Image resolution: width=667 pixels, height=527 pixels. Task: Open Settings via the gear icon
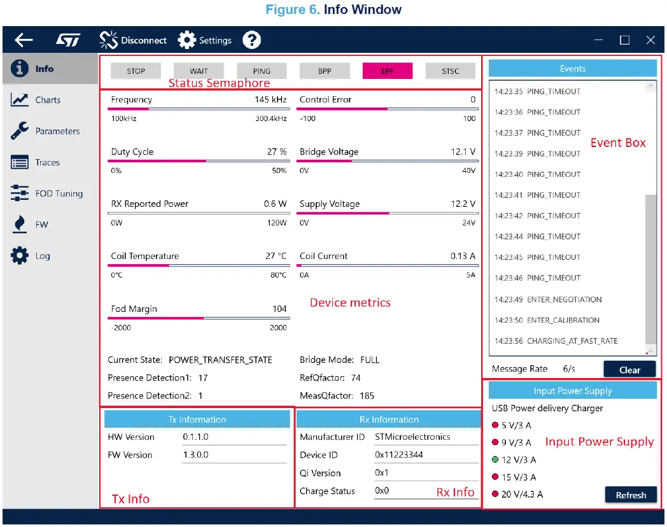[186, 40]
